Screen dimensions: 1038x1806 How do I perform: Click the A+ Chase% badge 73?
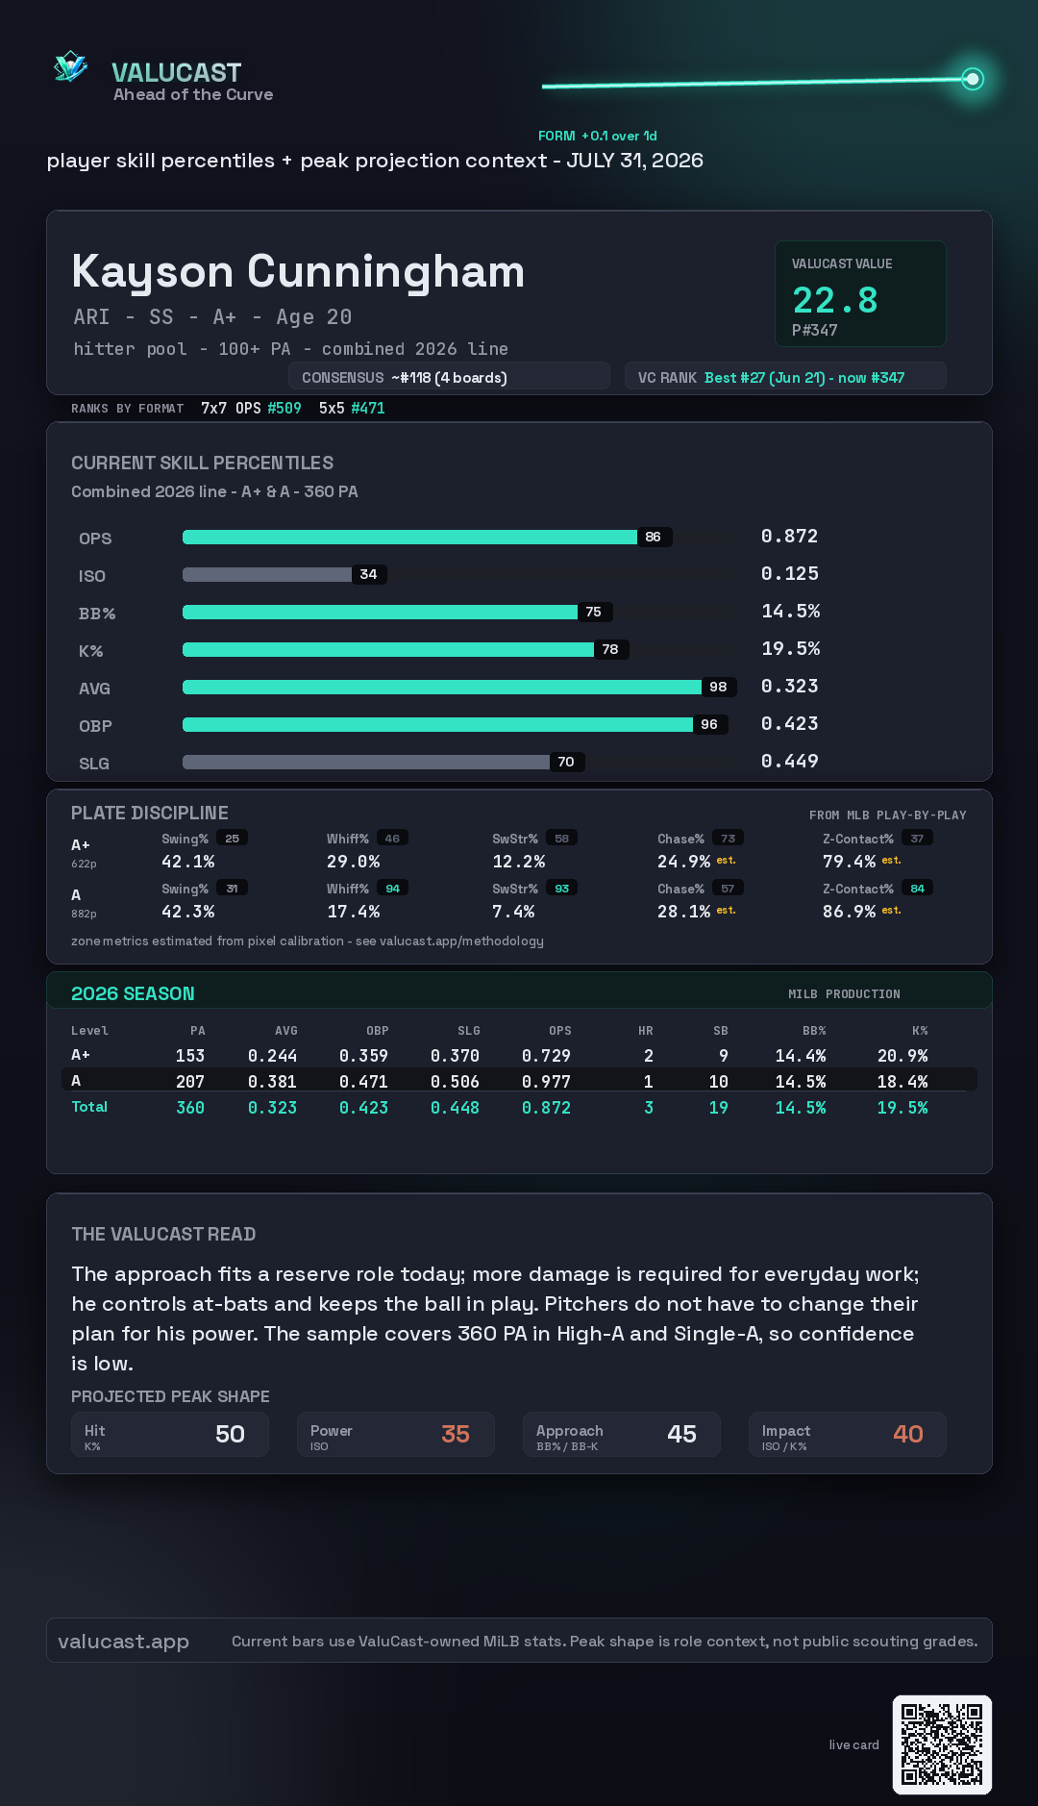pyautogui.click(x=729, y=839)
